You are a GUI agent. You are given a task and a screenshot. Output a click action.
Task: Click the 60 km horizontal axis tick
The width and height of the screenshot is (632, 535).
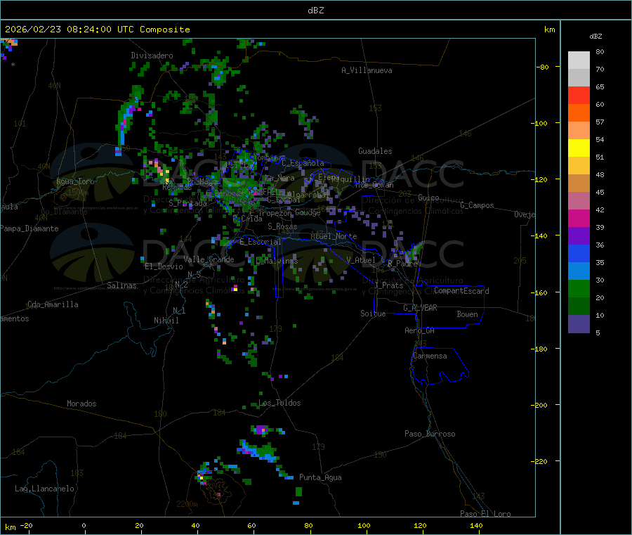[251, 525]
